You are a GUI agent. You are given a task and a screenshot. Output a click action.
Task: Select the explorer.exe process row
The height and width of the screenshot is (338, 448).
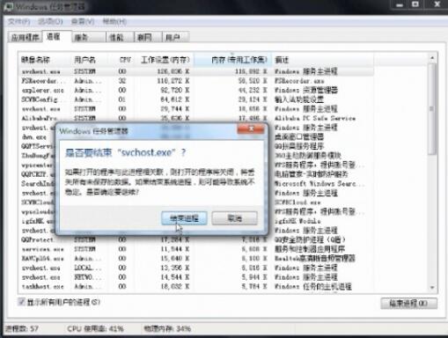tap(196, 90)
